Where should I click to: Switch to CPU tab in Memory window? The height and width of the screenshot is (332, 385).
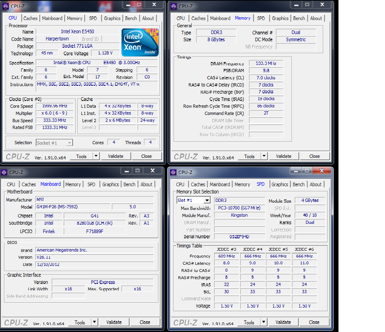click(x=180, y=18)
